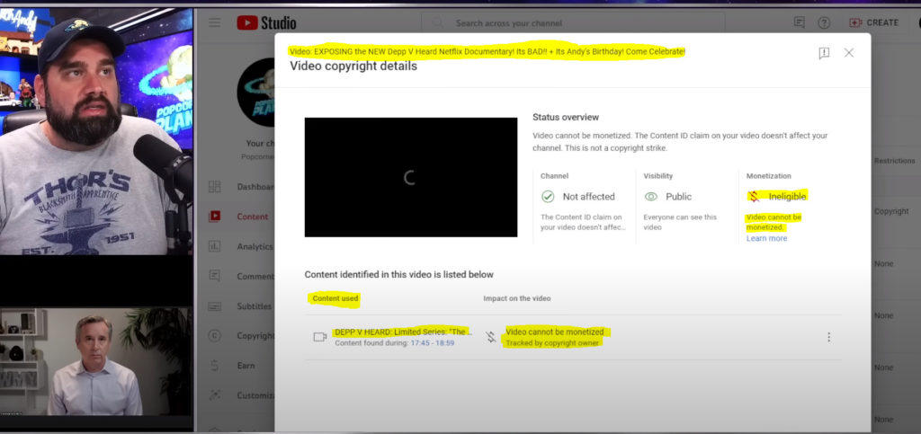
Task: Click the search magnifier icon
Action: click(x=438, y=22)
